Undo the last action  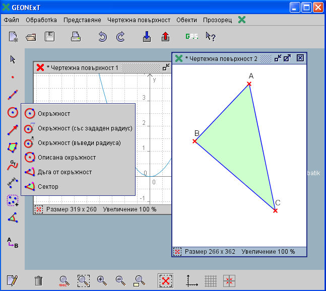tap(102, 37)
